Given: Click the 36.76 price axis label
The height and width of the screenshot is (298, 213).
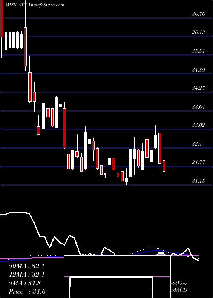Looking at the screenshot, I should point(199,14).
